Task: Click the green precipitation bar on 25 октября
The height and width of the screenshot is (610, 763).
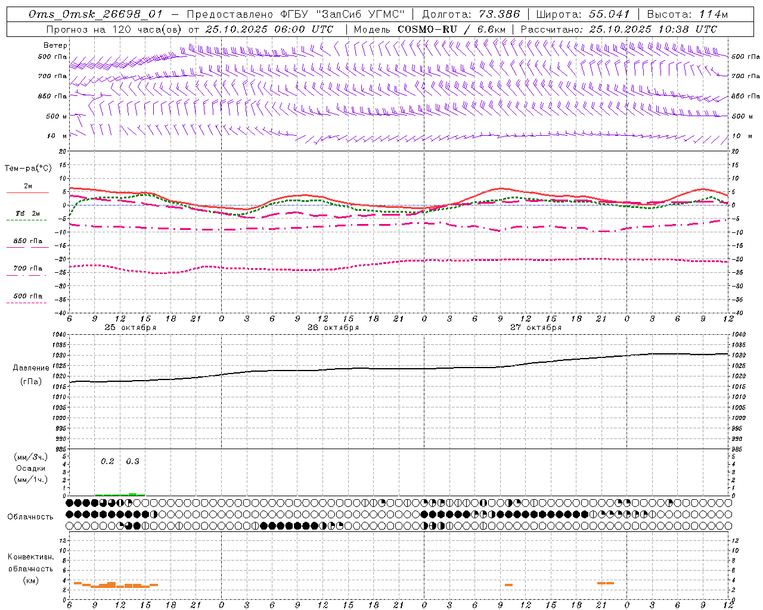Action: point(120,494)
